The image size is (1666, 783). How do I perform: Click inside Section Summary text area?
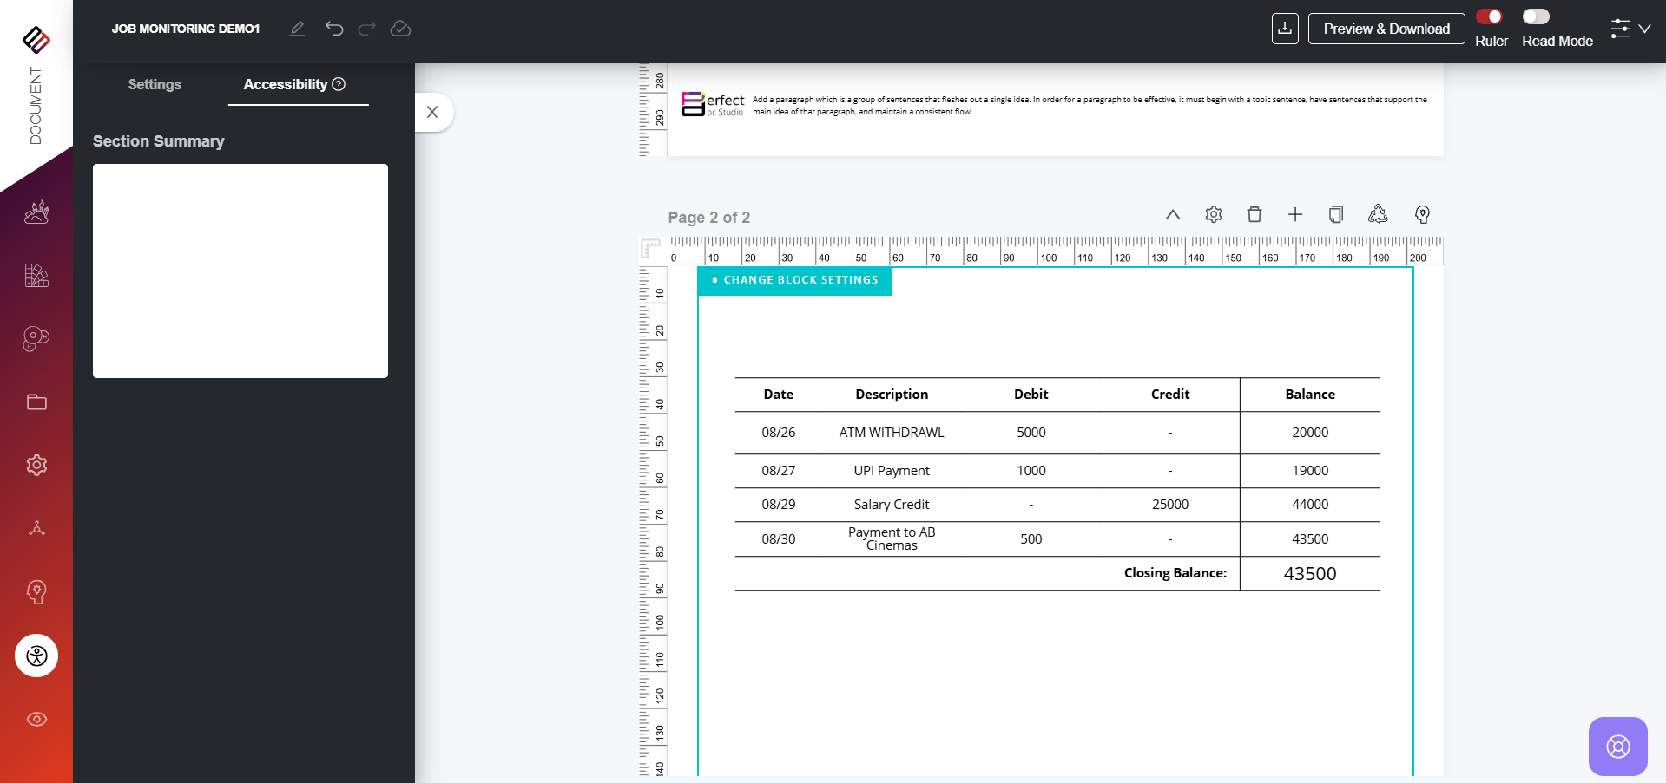240,271
